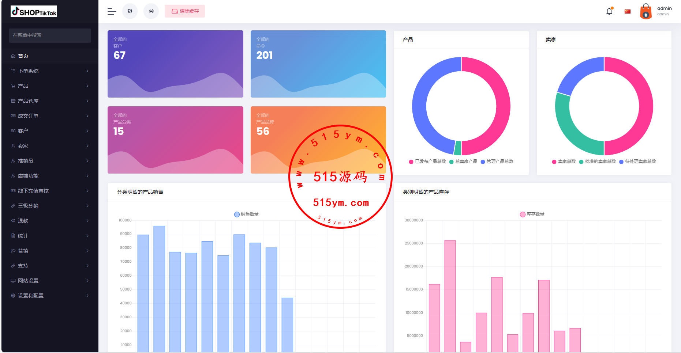681x353 pixels.
Task: Click the printer icon in top bar
Action: [151, 11]
